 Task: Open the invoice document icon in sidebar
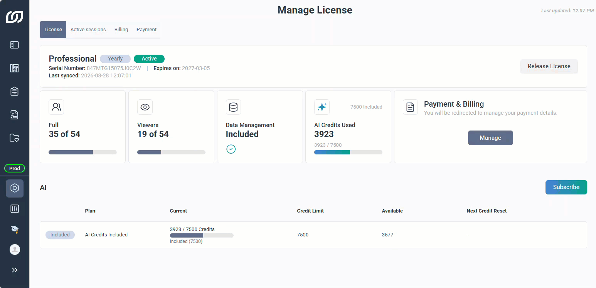click(15, 115)
